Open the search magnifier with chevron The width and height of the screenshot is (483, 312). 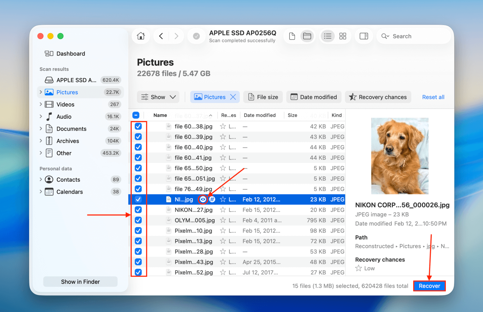pyautogui.click(x=385, y=36)
